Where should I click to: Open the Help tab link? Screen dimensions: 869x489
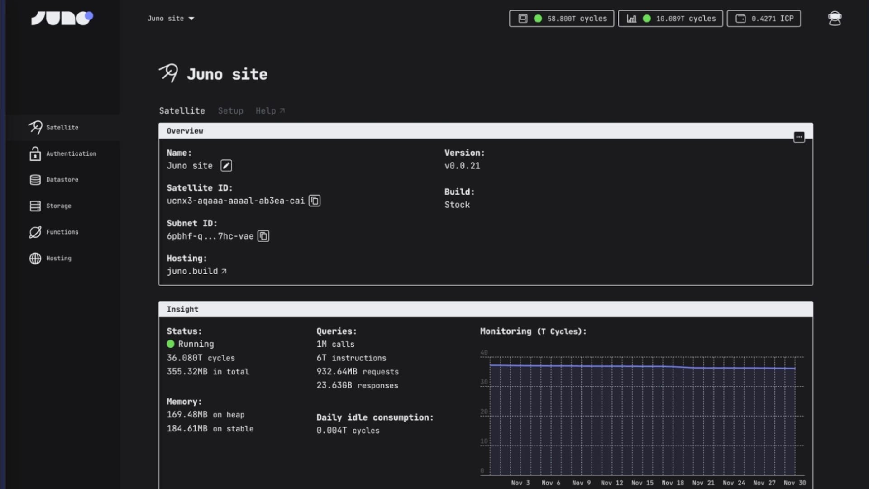click(x=270, y=111)
